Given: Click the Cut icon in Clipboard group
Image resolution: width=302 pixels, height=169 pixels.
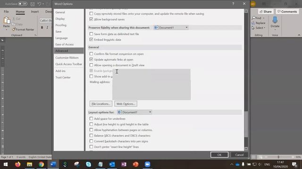Looking at the screenshot, I should point(14,19).
